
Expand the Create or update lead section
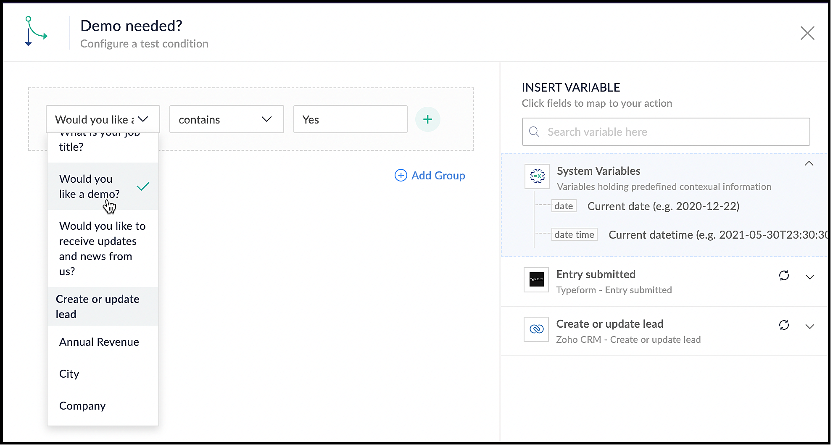(809, 326)
